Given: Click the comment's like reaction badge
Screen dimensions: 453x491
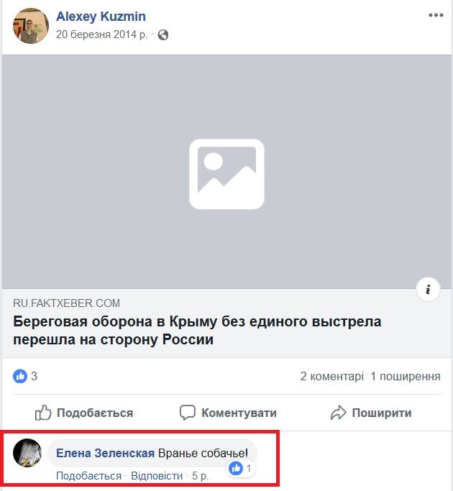Looking at the screenshot, I should click(241, 469).
